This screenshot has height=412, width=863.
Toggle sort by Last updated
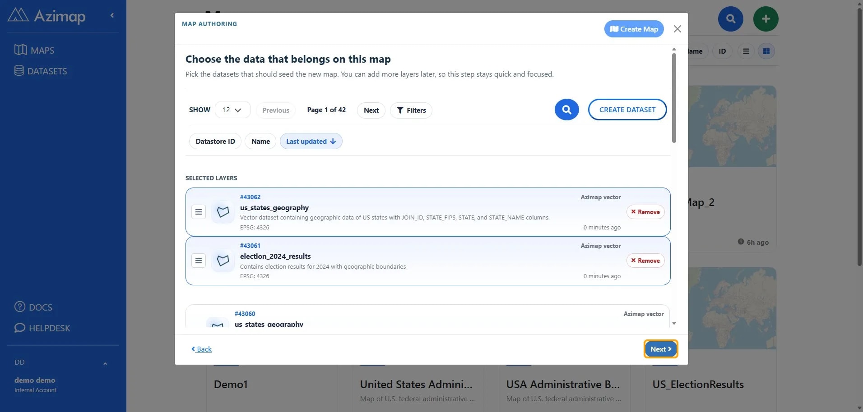point(311,141)
